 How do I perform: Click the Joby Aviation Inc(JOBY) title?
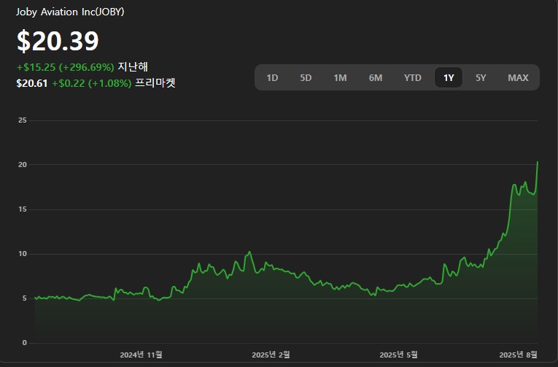[x=70, y=12]
